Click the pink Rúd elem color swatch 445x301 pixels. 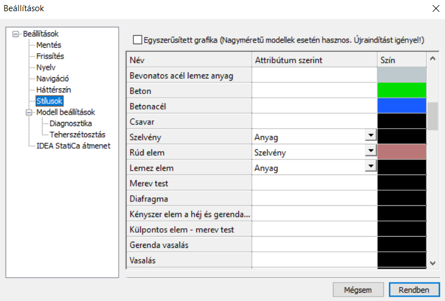click(x=402, y=152)
